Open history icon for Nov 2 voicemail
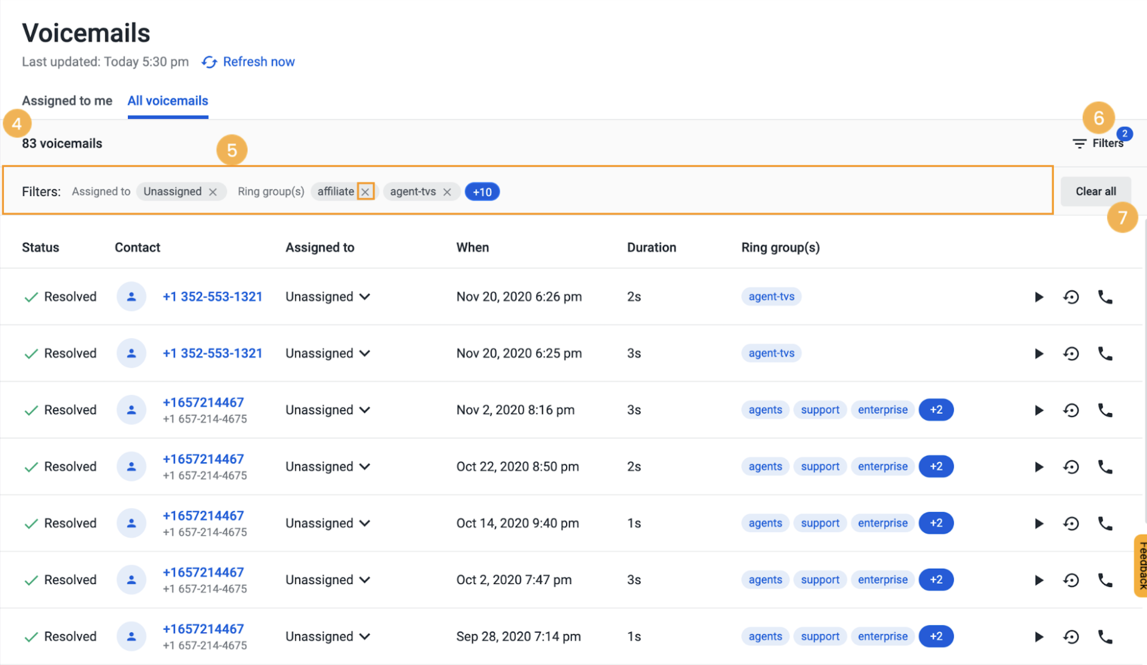This screenshot has height=665, width=1147. point(1071,410)
